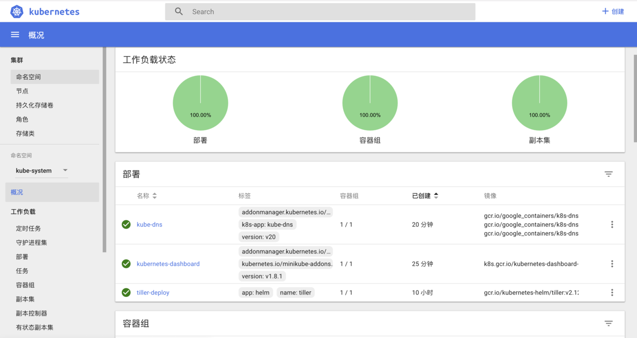Focus the Search input field

click(320, 11)
